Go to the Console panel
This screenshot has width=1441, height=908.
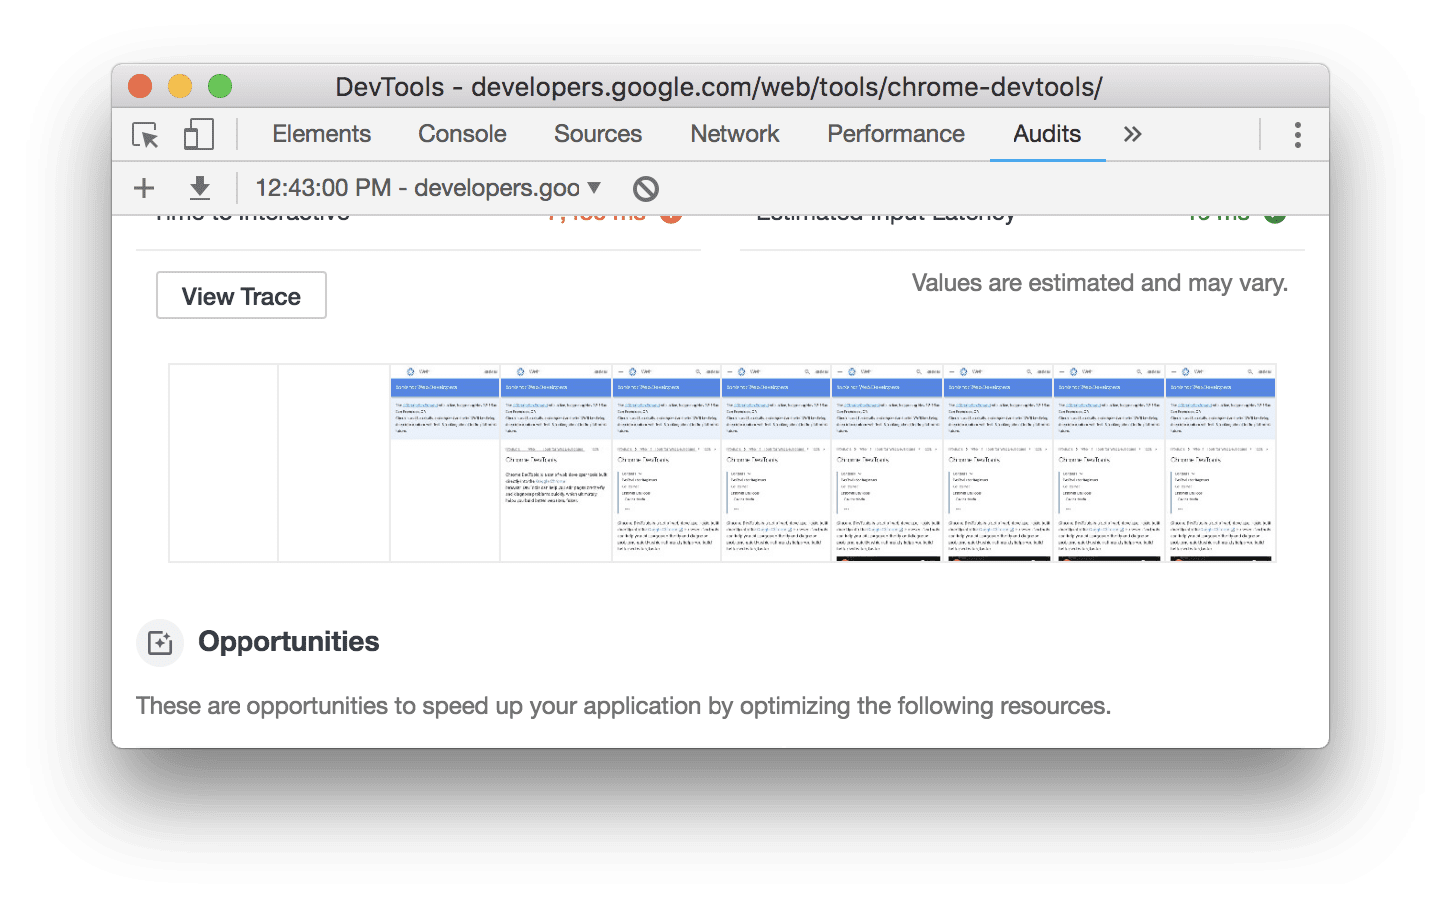[x=462, y=134]
